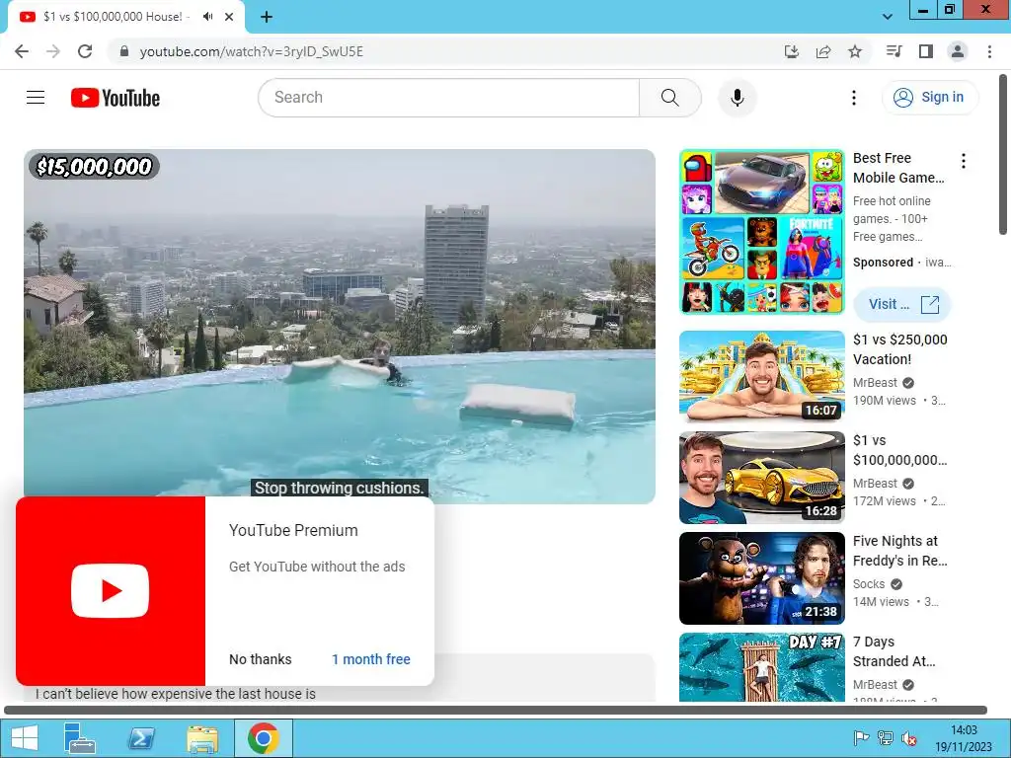Viewport: 1011px width, 758px height.
Task: Toggle Chrome side panel
Action: (x=926, y=51)
